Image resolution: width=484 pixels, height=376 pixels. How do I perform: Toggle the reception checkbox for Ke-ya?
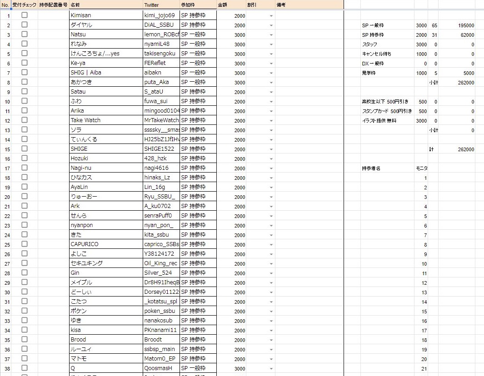[25, 63]
